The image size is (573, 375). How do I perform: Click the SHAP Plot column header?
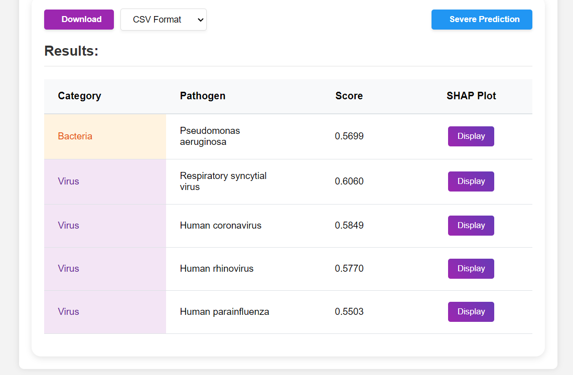coord(471,96)
